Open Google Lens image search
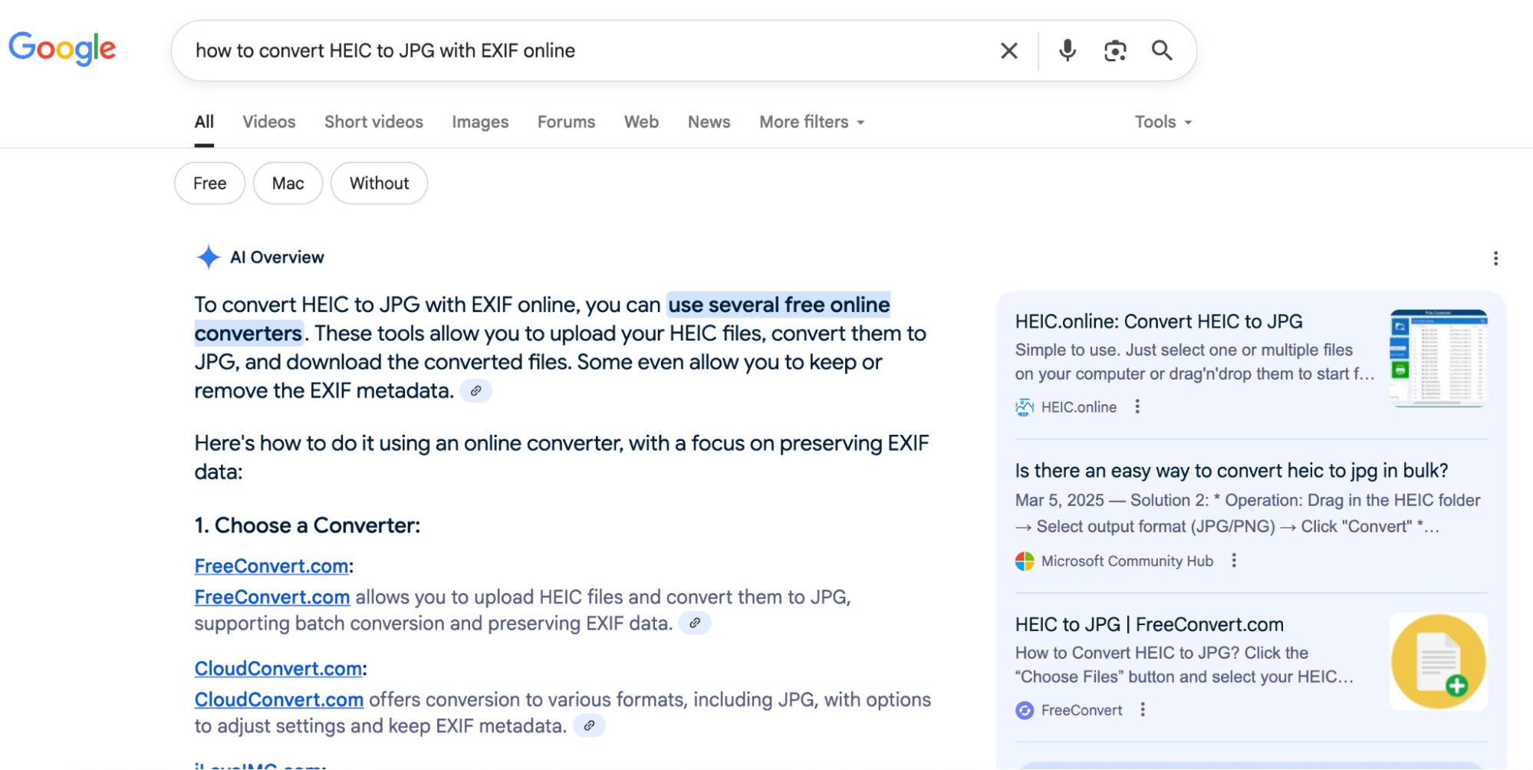Image resolution: width=1533 pixels, height=770 pixels. pyautogui.click(x=1114, y=51)
